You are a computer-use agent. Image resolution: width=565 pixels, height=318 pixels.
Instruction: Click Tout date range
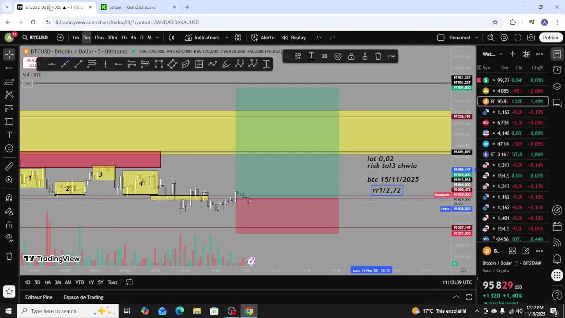point(113,282)
